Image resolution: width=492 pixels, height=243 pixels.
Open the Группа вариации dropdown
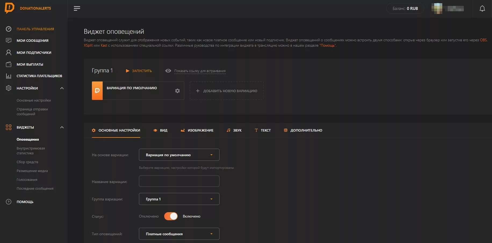pyautogui.click(x=179, y=199)
